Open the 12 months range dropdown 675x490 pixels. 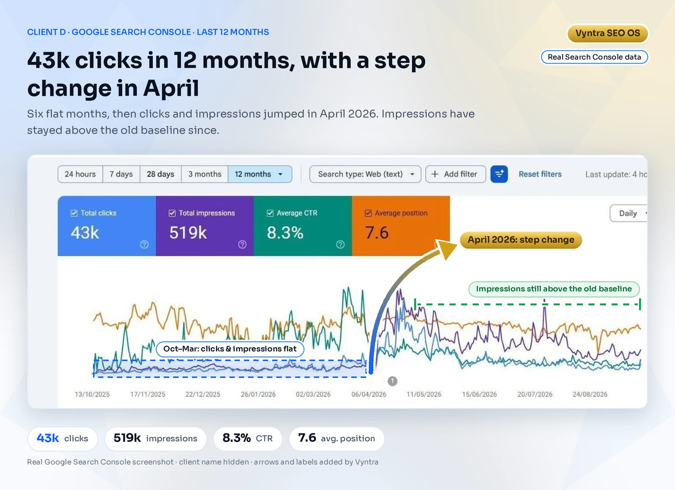tap(260, 174)
